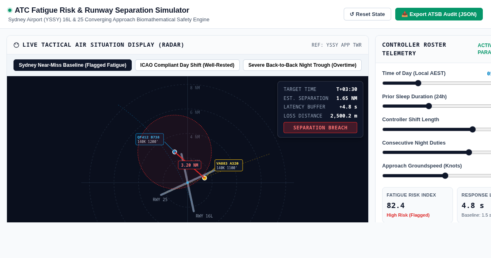Viewport: 491px width, 258px height.
Task: Click the 6 NM range ring label
Action: coord(195,113)
